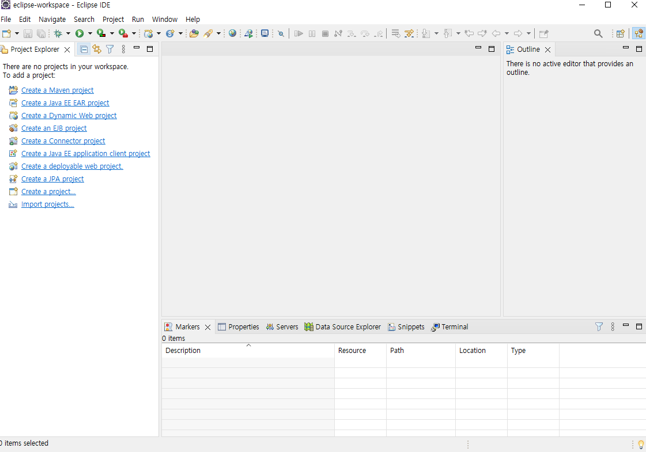Open the File menu
Image resolution: width=646 pixels, height=452 pixels.
click(x=6, y=20)
